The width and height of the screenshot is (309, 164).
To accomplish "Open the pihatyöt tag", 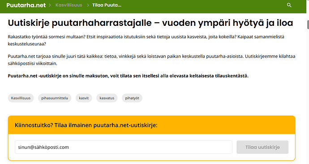I will click(132, 98).
